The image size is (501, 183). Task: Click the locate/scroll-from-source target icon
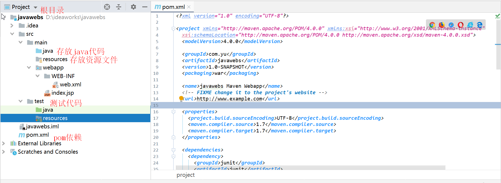pyautogui.click(x=107, y=7)
